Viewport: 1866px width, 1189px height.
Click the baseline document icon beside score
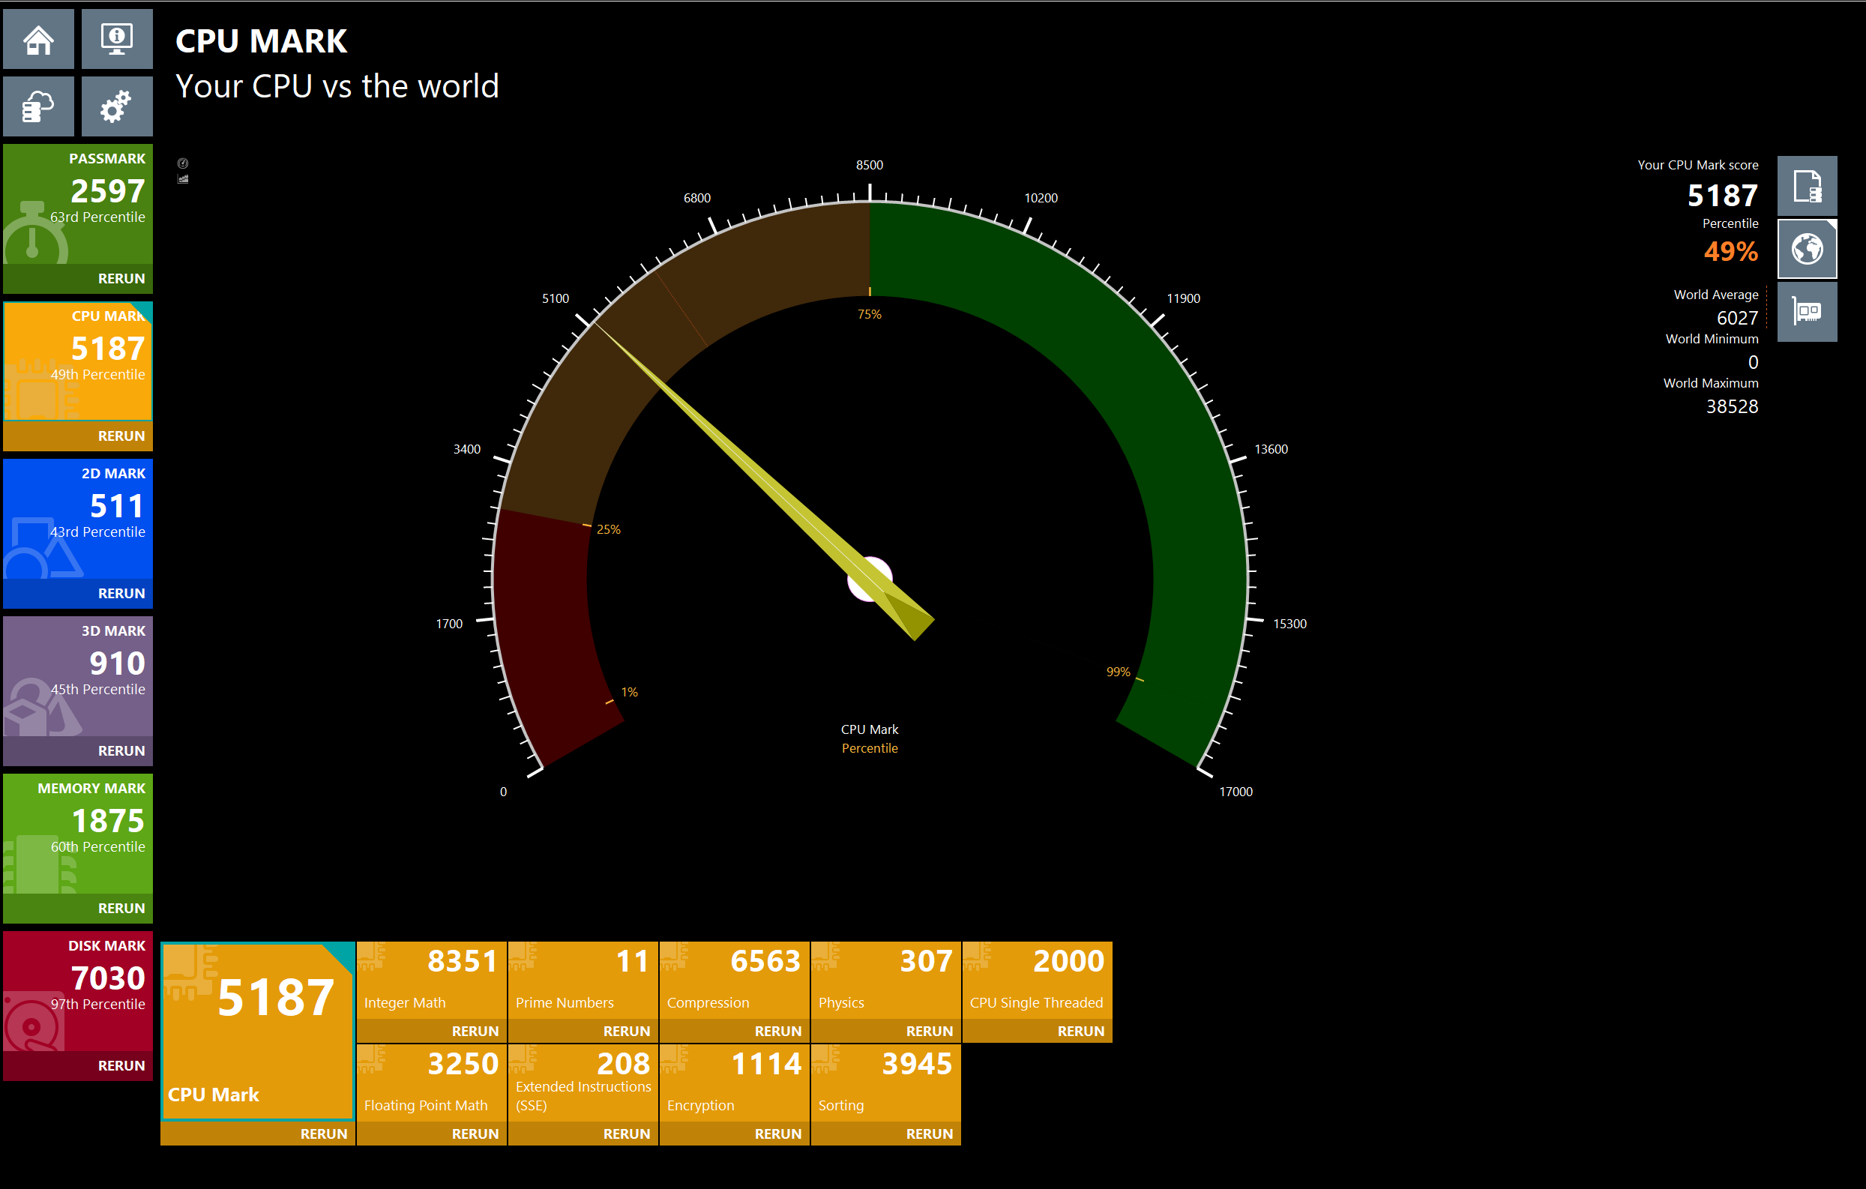click(x=1806, y=186)
